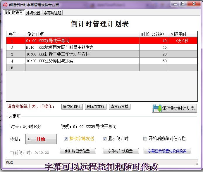Open the 外观设置 tab

tap(33, 13)
